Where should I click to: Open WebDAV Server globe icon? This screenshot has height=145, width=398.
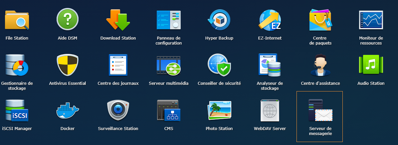[x=270, y=110]
